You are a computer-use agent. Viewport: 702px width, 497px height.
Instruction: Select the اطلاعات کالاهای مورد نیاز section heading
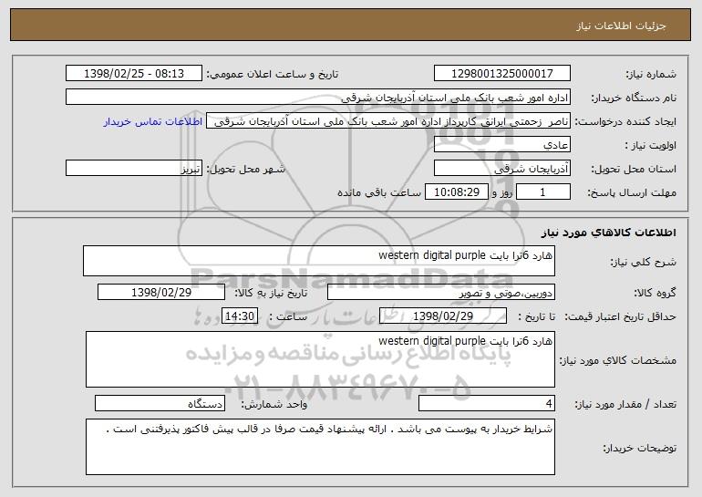tap(608, 233)
